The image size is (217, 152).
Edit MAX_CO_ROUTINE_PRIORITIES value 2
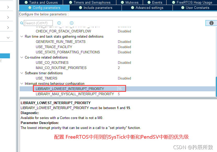tap(119, 68)
